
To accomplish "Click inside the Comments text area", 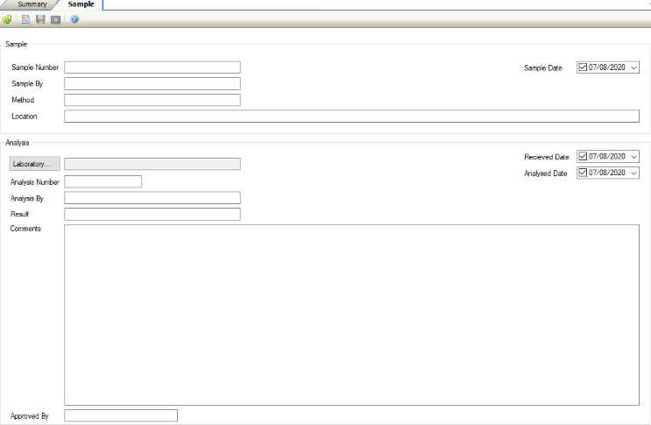I will [351, 315].
